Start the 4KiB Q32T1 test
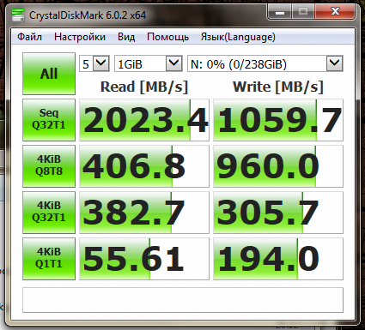This screenshot has height=330, width=365. (x=49, y=213)
